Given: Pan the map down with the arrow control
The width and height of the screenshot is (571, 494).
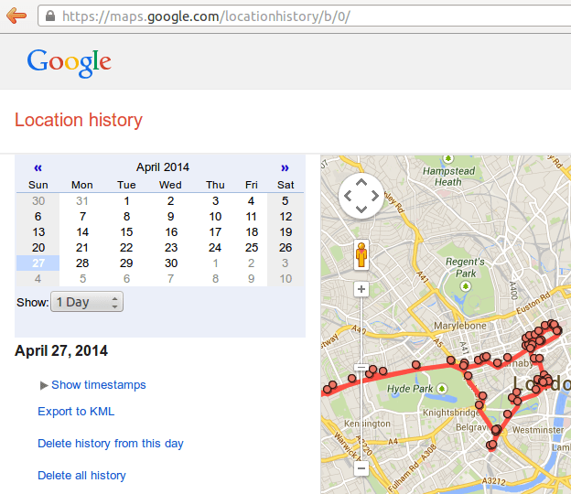Looking at the screenshot, I should click(361, 209).
